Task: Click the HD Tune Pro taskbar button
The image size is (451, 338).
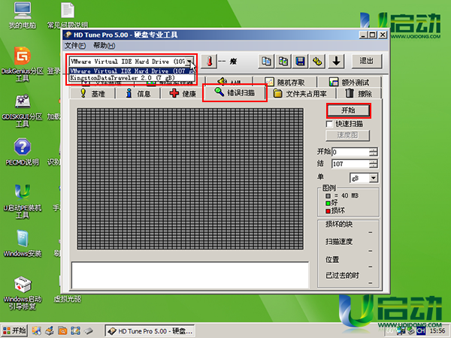Action: [150, 331]
